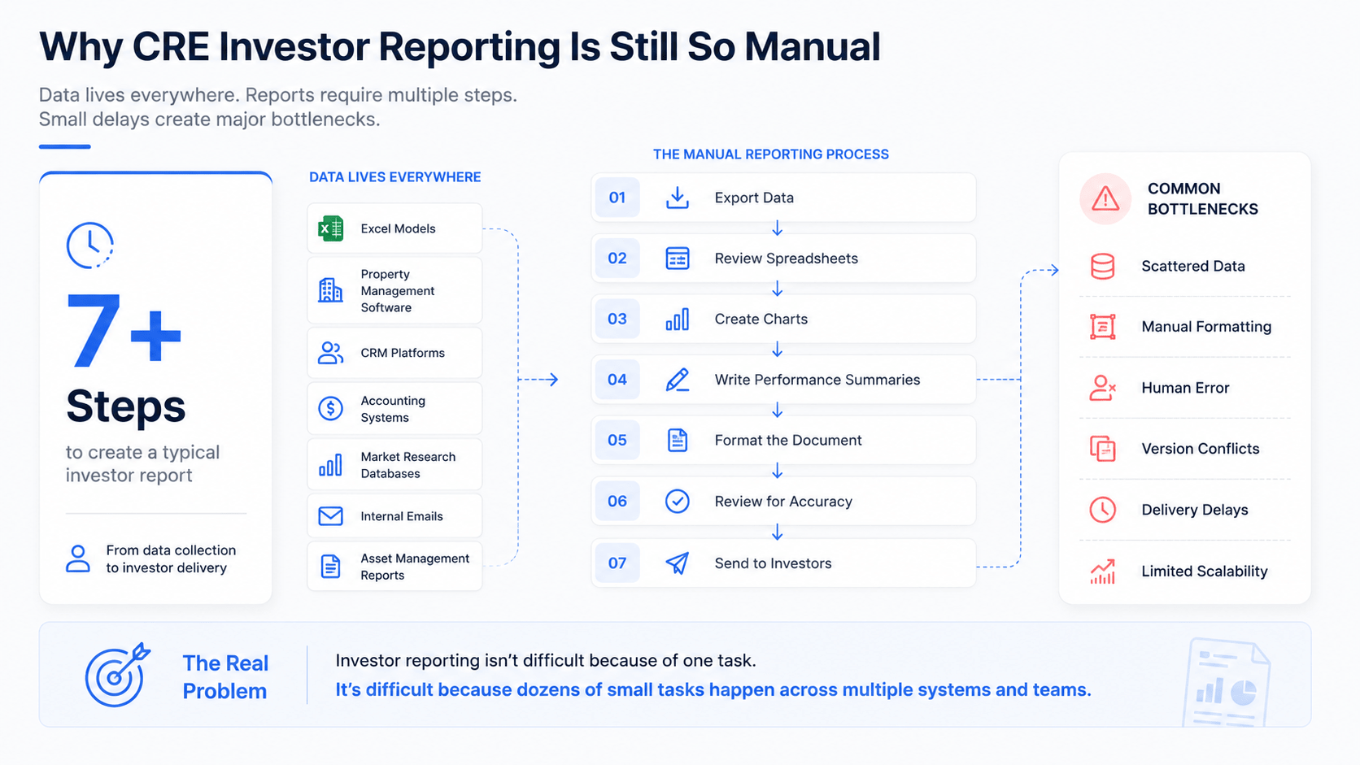Click the Send to Investors label
The width and height of the screenshot is (1360, 765).
point(773,563)
